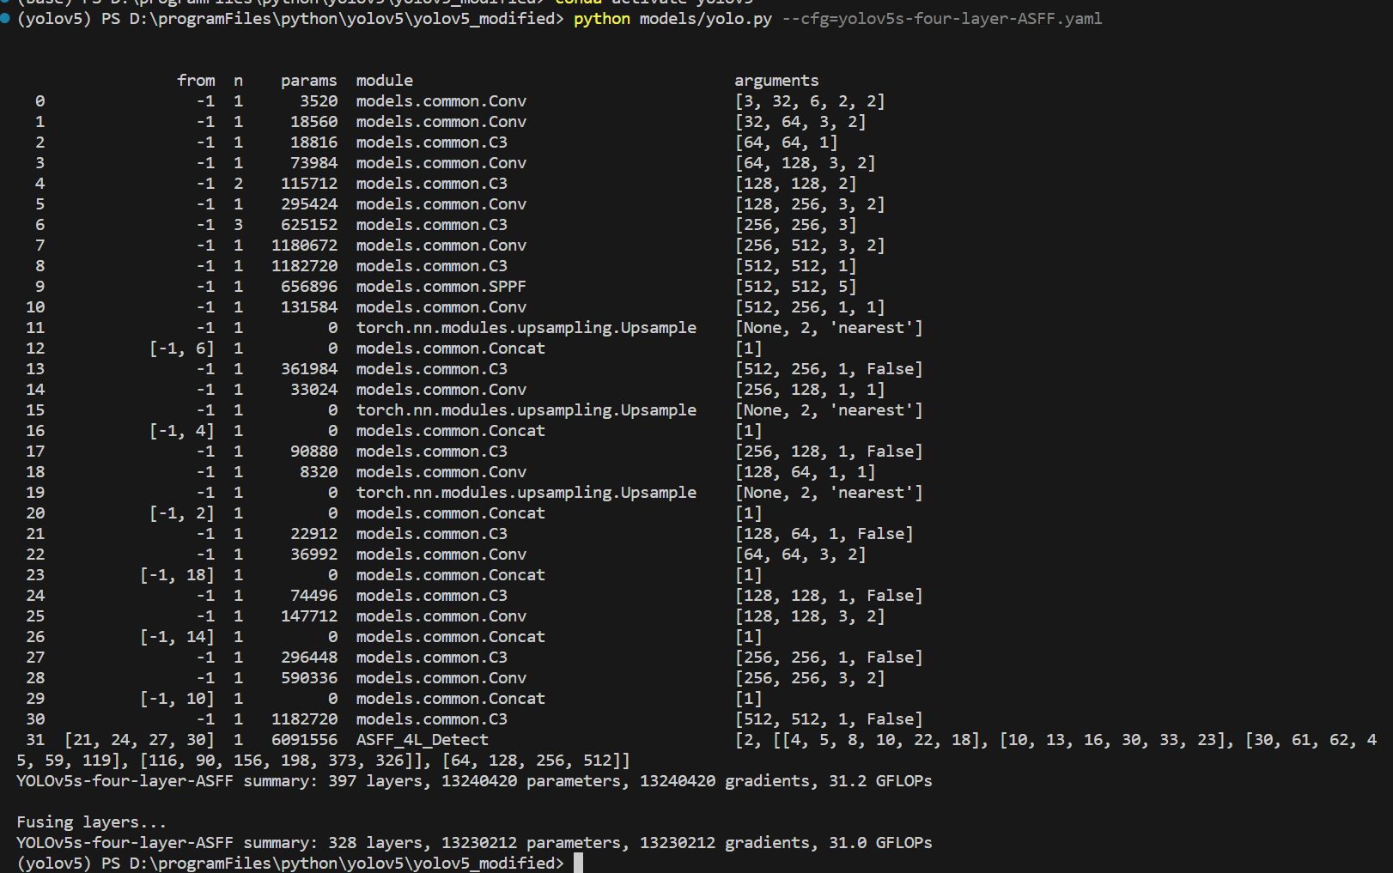This screenshot has width=1393, height=873.
Task: Click the '[512, 512, 5]' arguments
Action: [795, 286]
